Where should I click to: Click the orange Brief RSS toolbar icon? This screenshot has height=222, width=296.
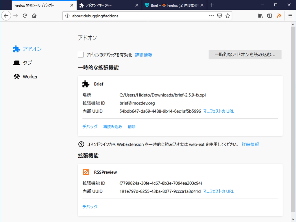[x=279, y=16]
